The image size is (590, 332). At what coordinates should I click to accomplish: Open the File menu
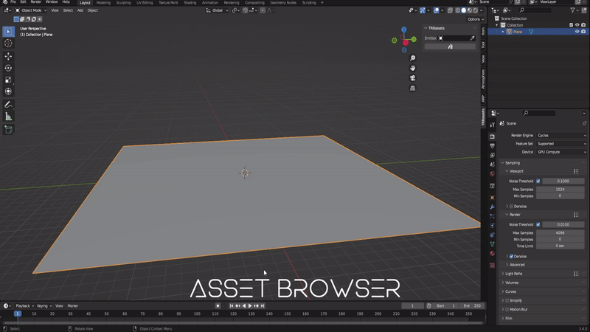[13, 2]
